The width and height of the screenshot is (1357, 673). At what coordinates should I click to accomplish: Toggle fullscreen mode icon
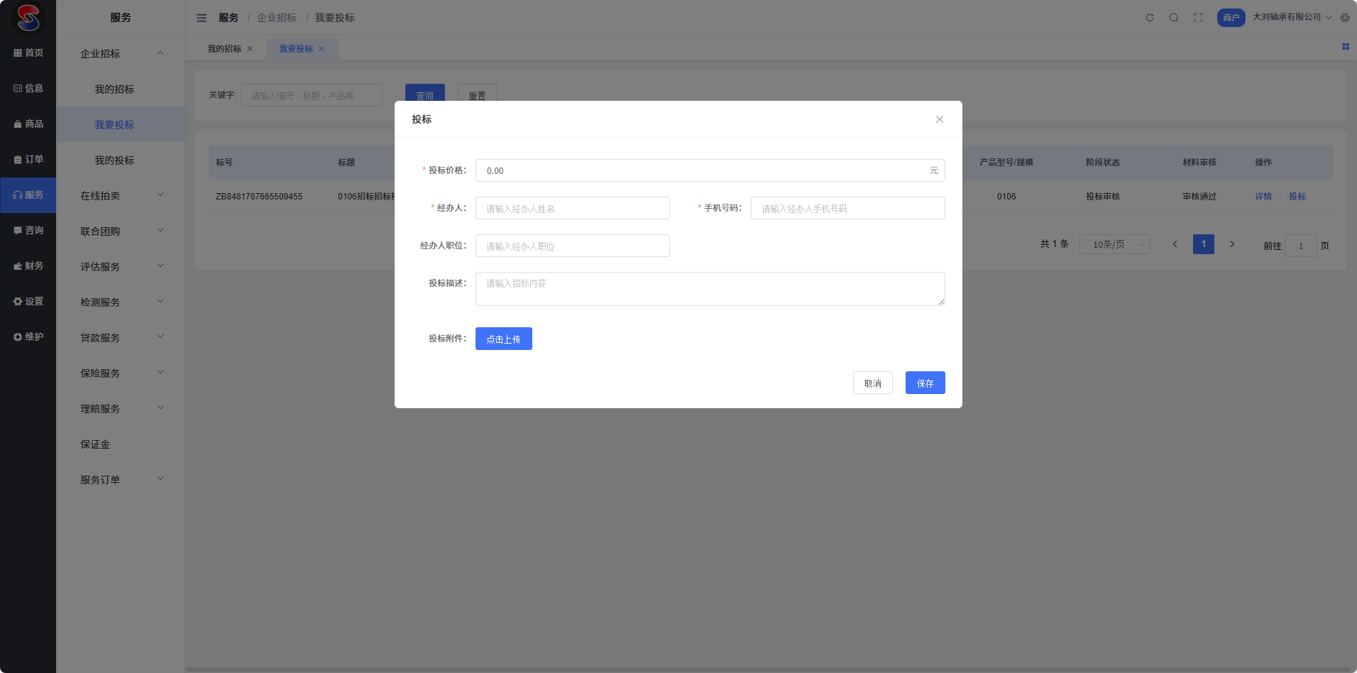[1198, 18]
